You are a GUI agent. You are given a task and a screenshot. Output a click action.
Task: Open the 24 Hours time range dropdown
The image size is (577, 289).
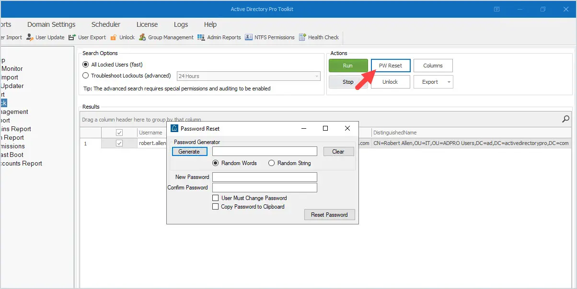pos(249,76)
